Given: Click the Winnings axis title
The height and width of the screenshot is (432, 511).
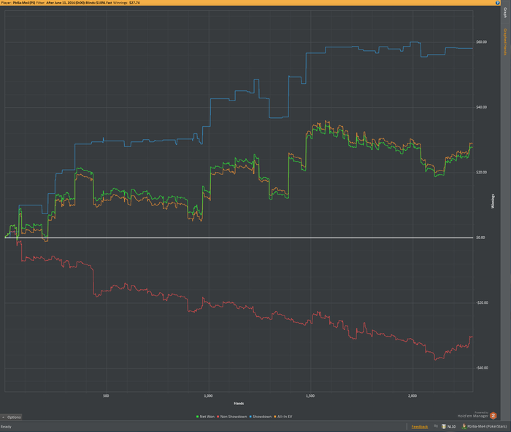Looking at the screenshot, I should click(x=493, y=201).
